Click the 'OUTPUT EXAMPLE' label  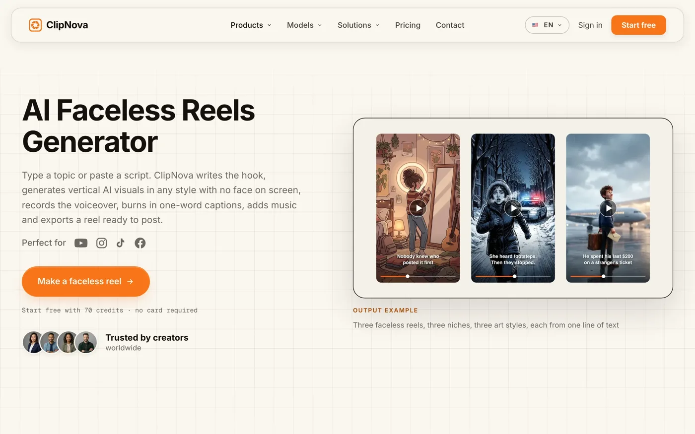(x=385, y=310)
